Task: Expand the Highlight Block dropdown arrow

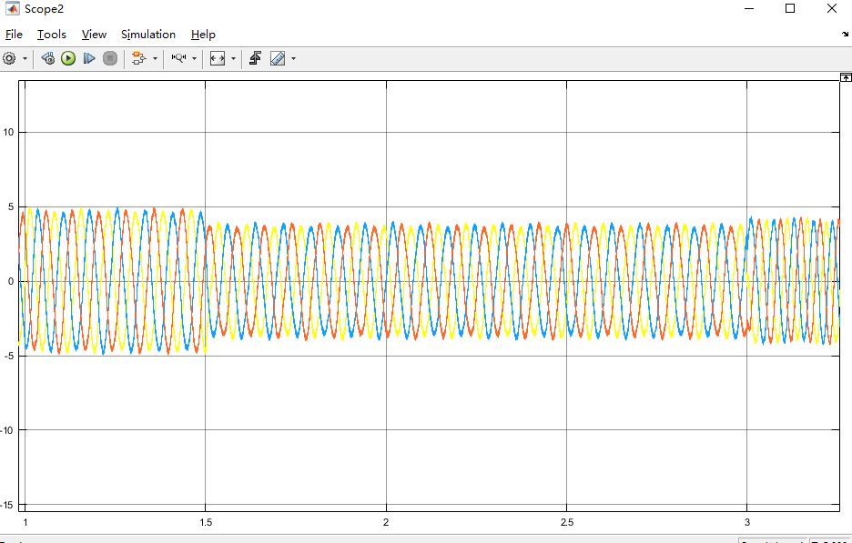Action: point(156,58)
